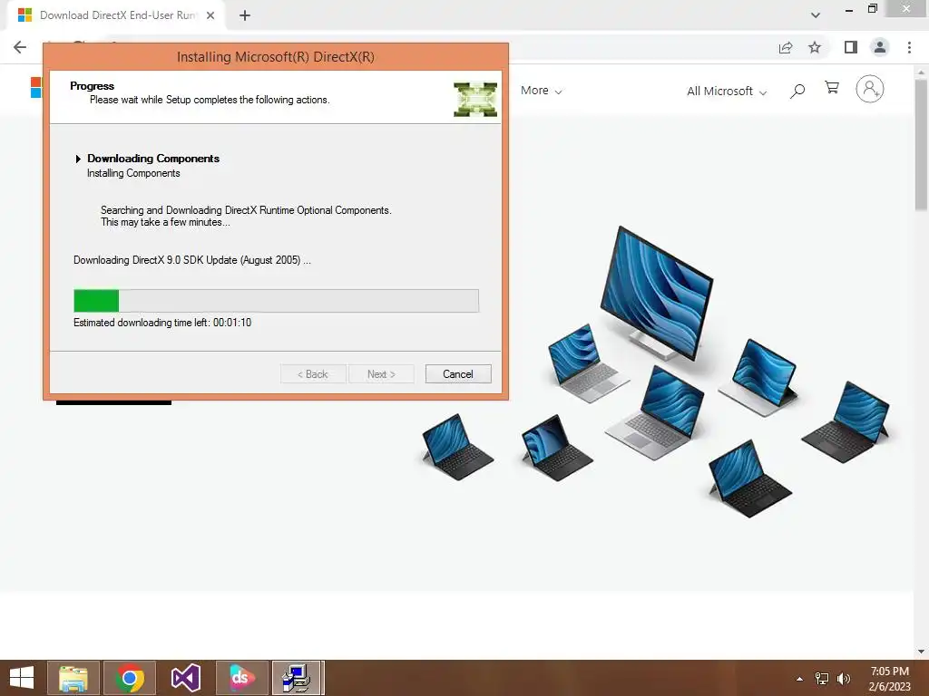Open search on the Microsoft site
The height and width of the screenshot is (696, 929).
coord(797,91)
